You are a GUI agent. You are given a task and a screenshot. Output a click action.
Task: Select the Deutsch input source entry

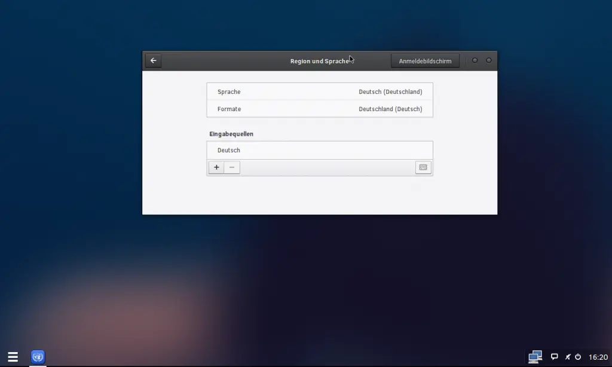320,150
